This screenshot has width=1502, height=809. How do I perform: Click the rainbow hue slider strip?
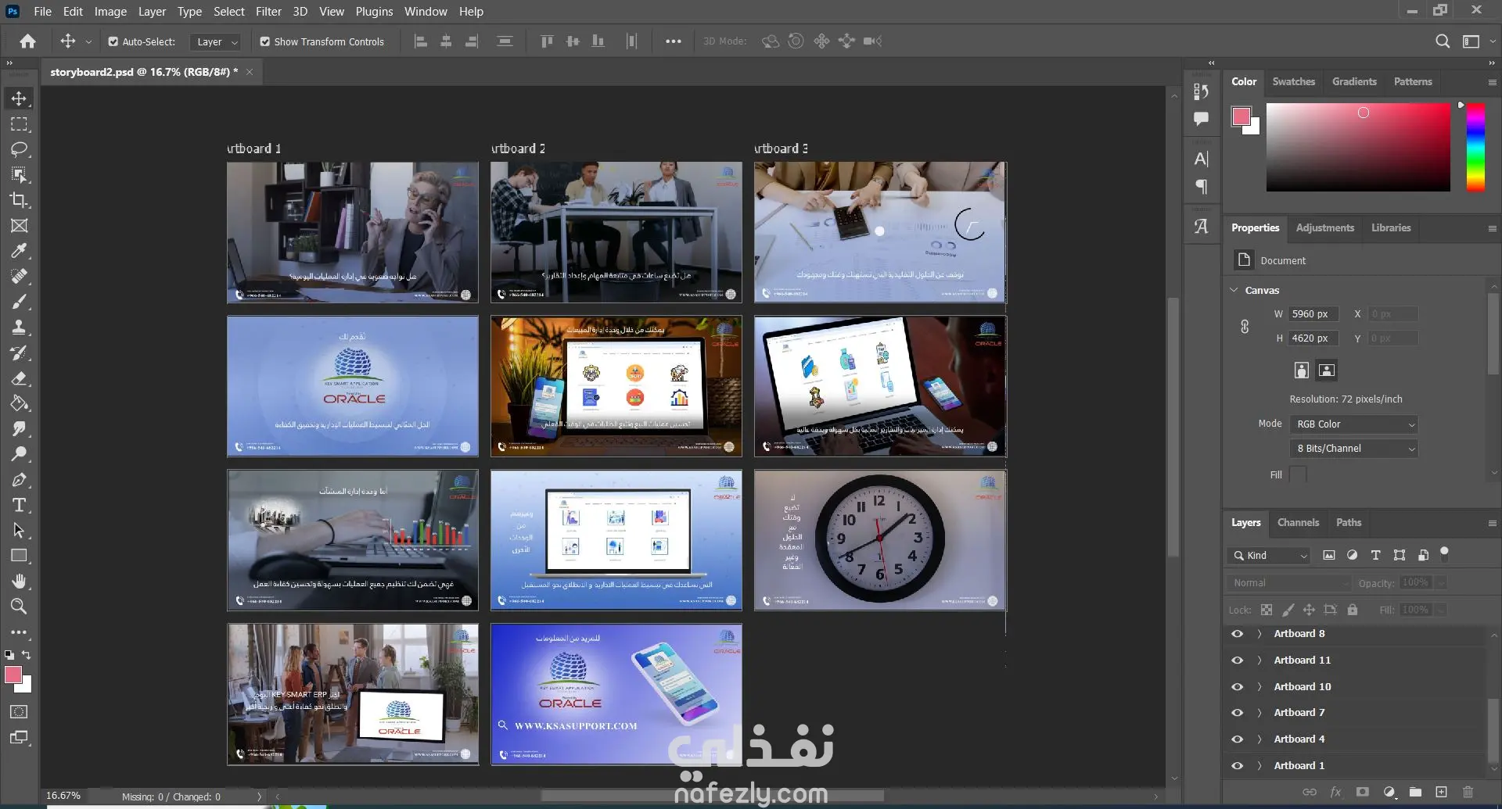[x=1475, y=147]
